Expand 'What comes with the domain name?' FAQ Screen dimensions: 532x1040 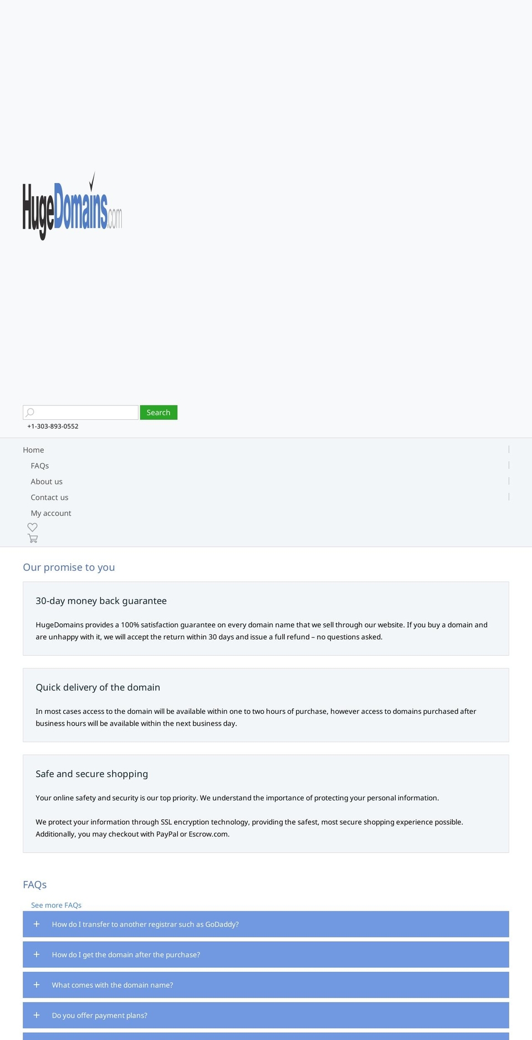click(x=112, y=985)
